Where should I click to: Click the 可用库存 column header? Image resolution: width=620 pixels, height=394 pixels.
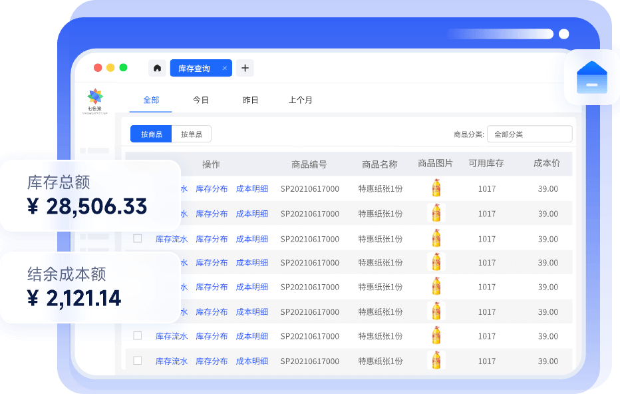coord(486,164)
